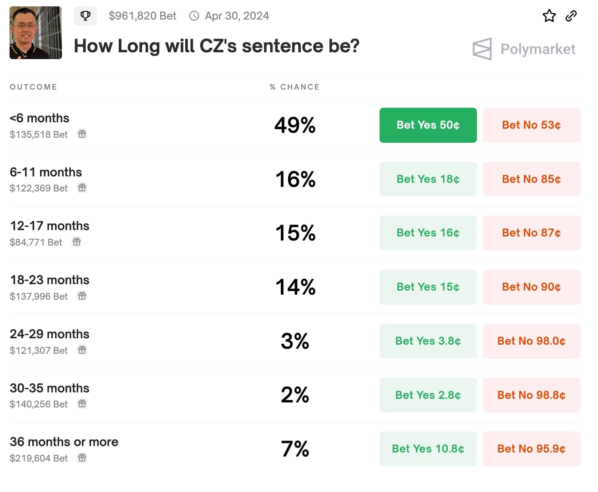This screenshot has height=492, width=598.
Task: Favorite the market using the star icon
Action: click(x=549, y=15)
